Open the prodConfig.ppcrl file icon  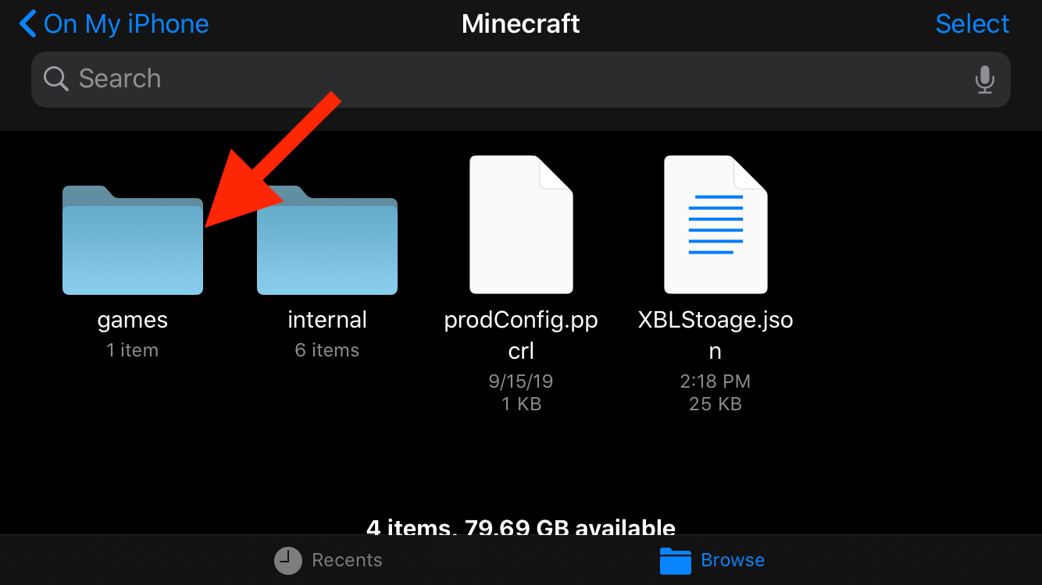point(521,225)
